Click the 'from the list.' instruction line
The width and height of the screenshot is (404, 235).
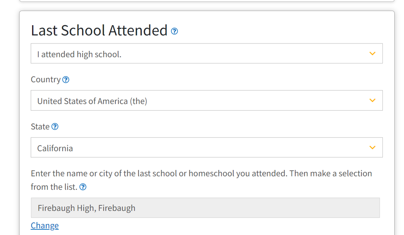point(54,187)
